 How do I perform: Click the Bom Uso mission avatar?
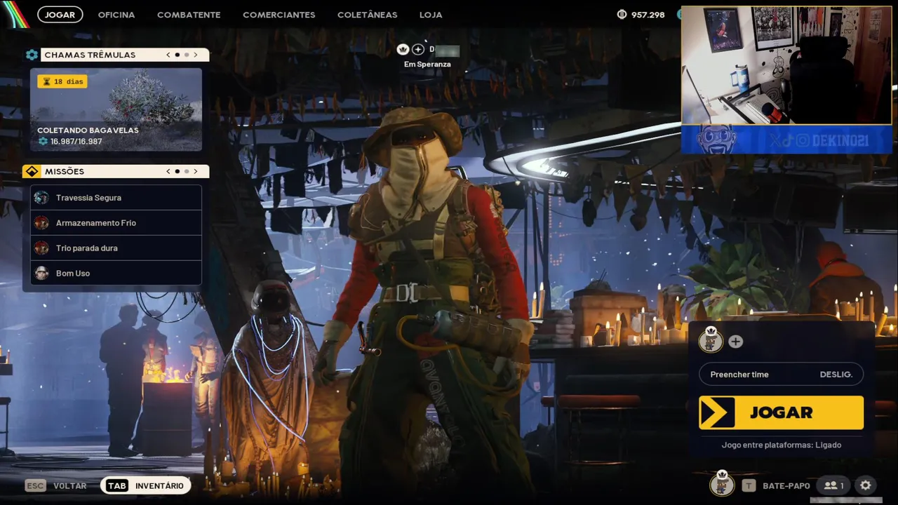[x=41, y=274]
